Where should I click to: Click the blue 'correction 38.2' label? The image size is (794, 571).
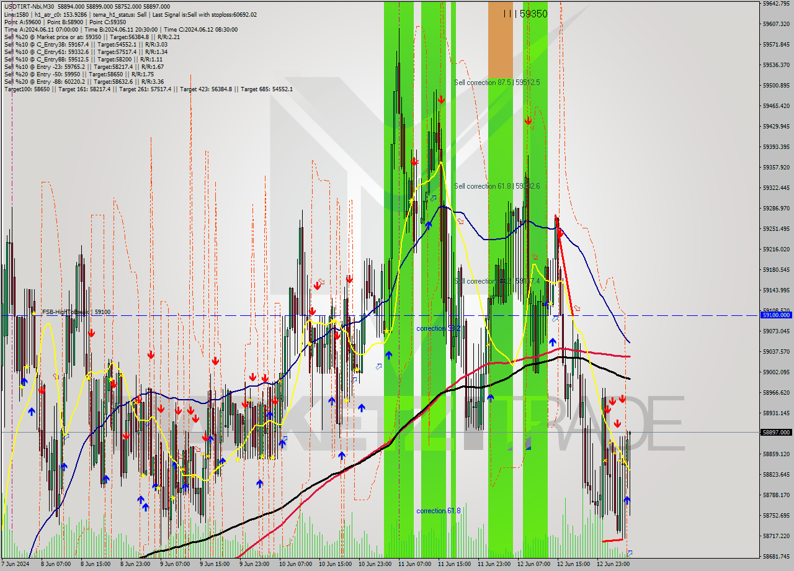[439, 328]
